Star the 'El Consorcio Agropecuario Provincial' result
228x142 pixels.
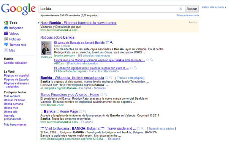click(x=131, y=67)
